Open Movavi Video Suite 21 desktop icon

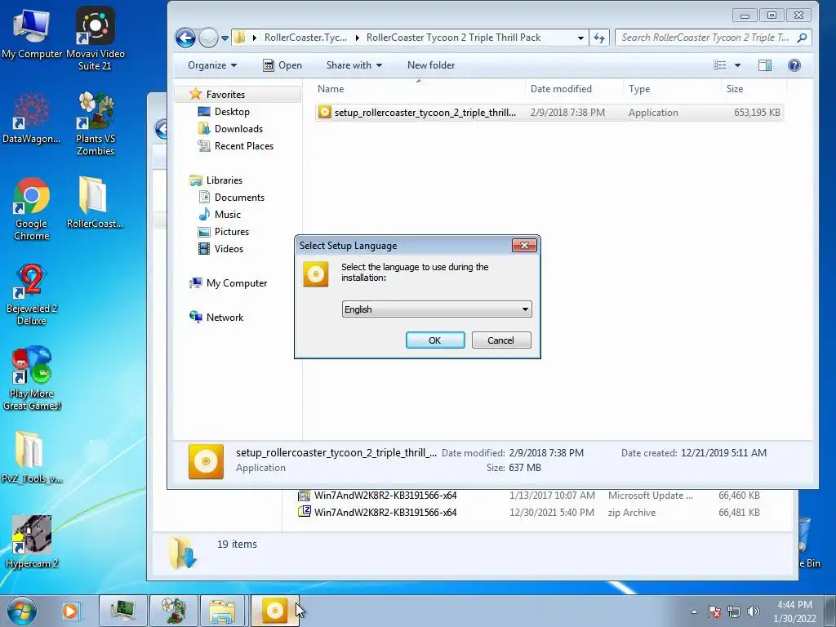[95, 38]
